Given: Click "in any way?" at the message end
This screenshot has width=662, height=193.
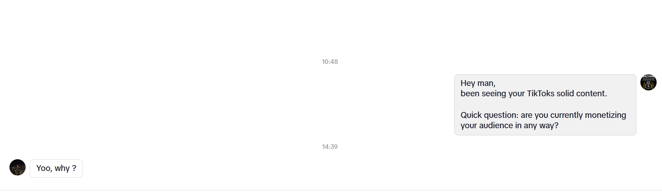Looking at the screenshot, I should pos(537,126).
